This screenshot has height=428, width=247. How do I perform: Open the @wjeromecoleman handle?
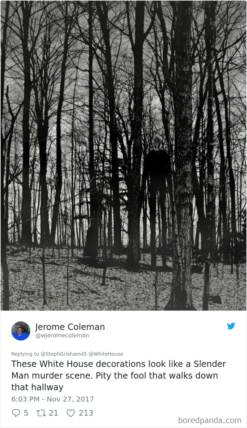pyautogui.click(x=62, y=336)
